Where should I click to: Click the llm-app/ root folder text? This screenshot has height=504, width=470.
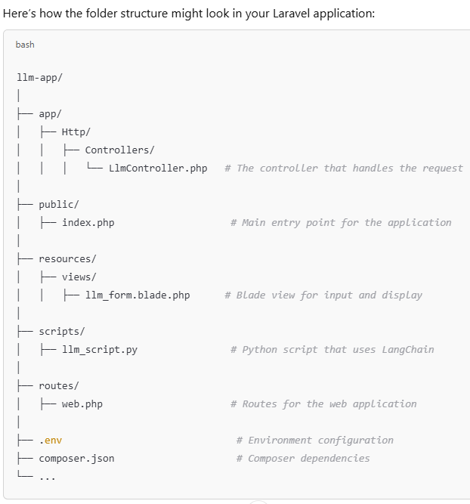(39, 78)
